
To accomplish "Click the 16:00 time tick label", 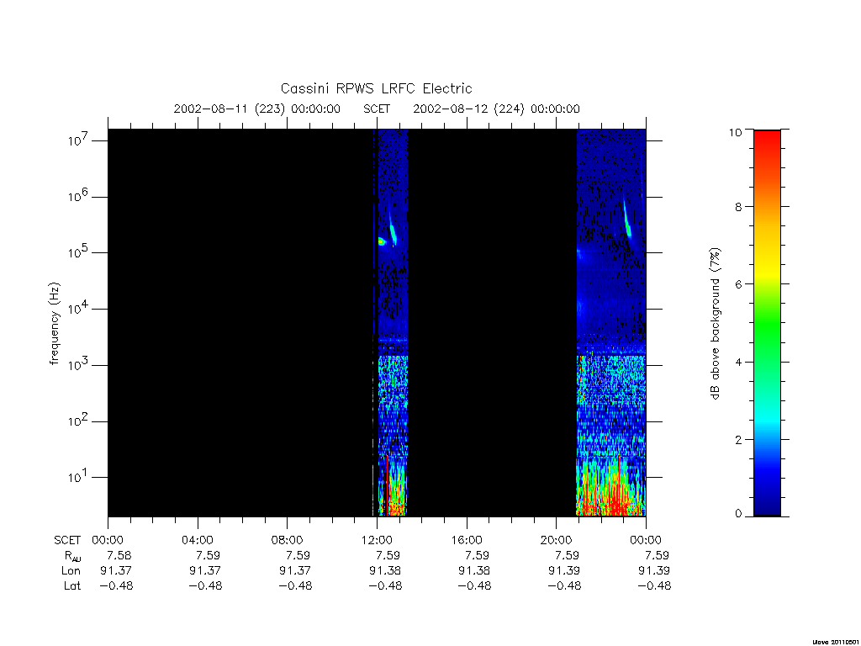I will click(x=466, y=540).
